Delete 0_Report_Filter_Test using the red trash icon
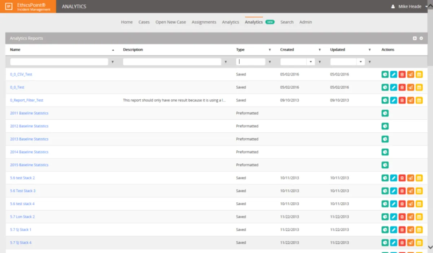Viewport: 433px width, 253px height. coord(402,100)
